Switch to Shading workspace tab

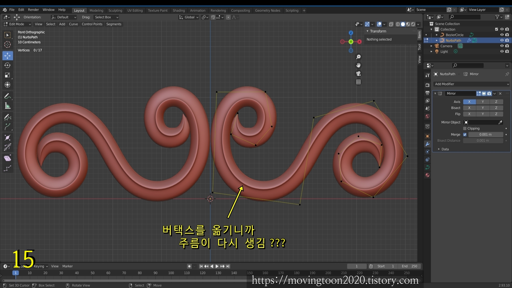tap(179, 10)
